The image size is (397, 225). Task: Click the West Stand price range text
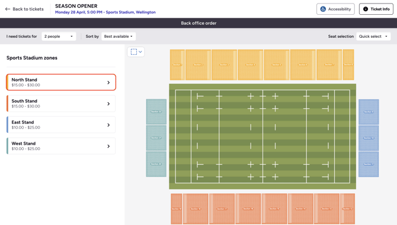coord(26,149)
